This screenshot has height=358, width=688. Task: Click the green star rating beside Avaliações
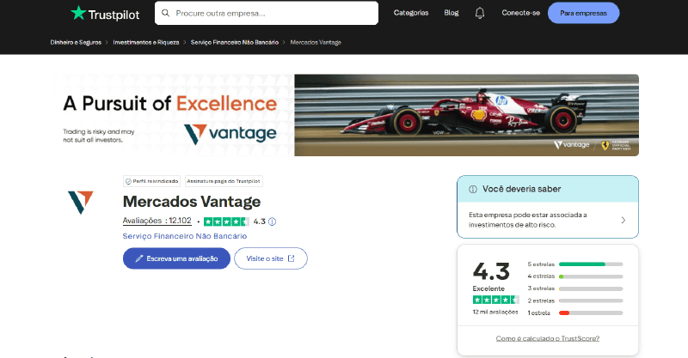(226, 221)
